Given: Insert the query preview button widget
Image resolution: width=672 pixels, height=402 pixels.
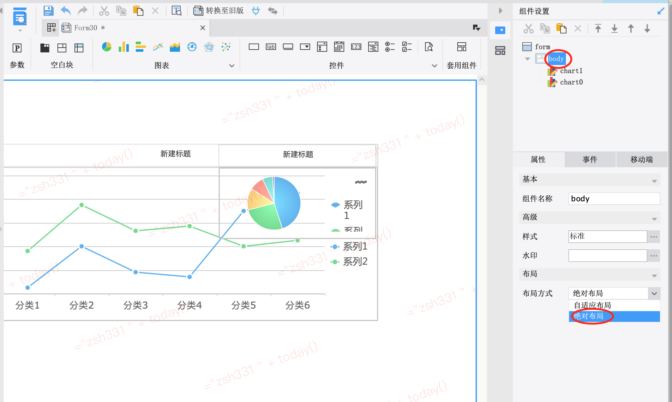Looking at the screenshot, I should [x=429, y=47].
